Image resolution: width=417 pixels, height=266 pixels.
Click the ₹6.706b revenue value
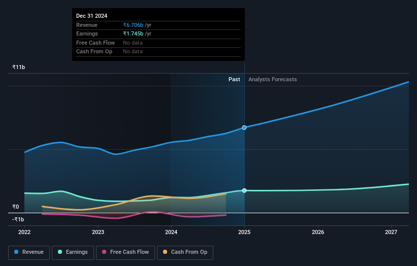133,25
